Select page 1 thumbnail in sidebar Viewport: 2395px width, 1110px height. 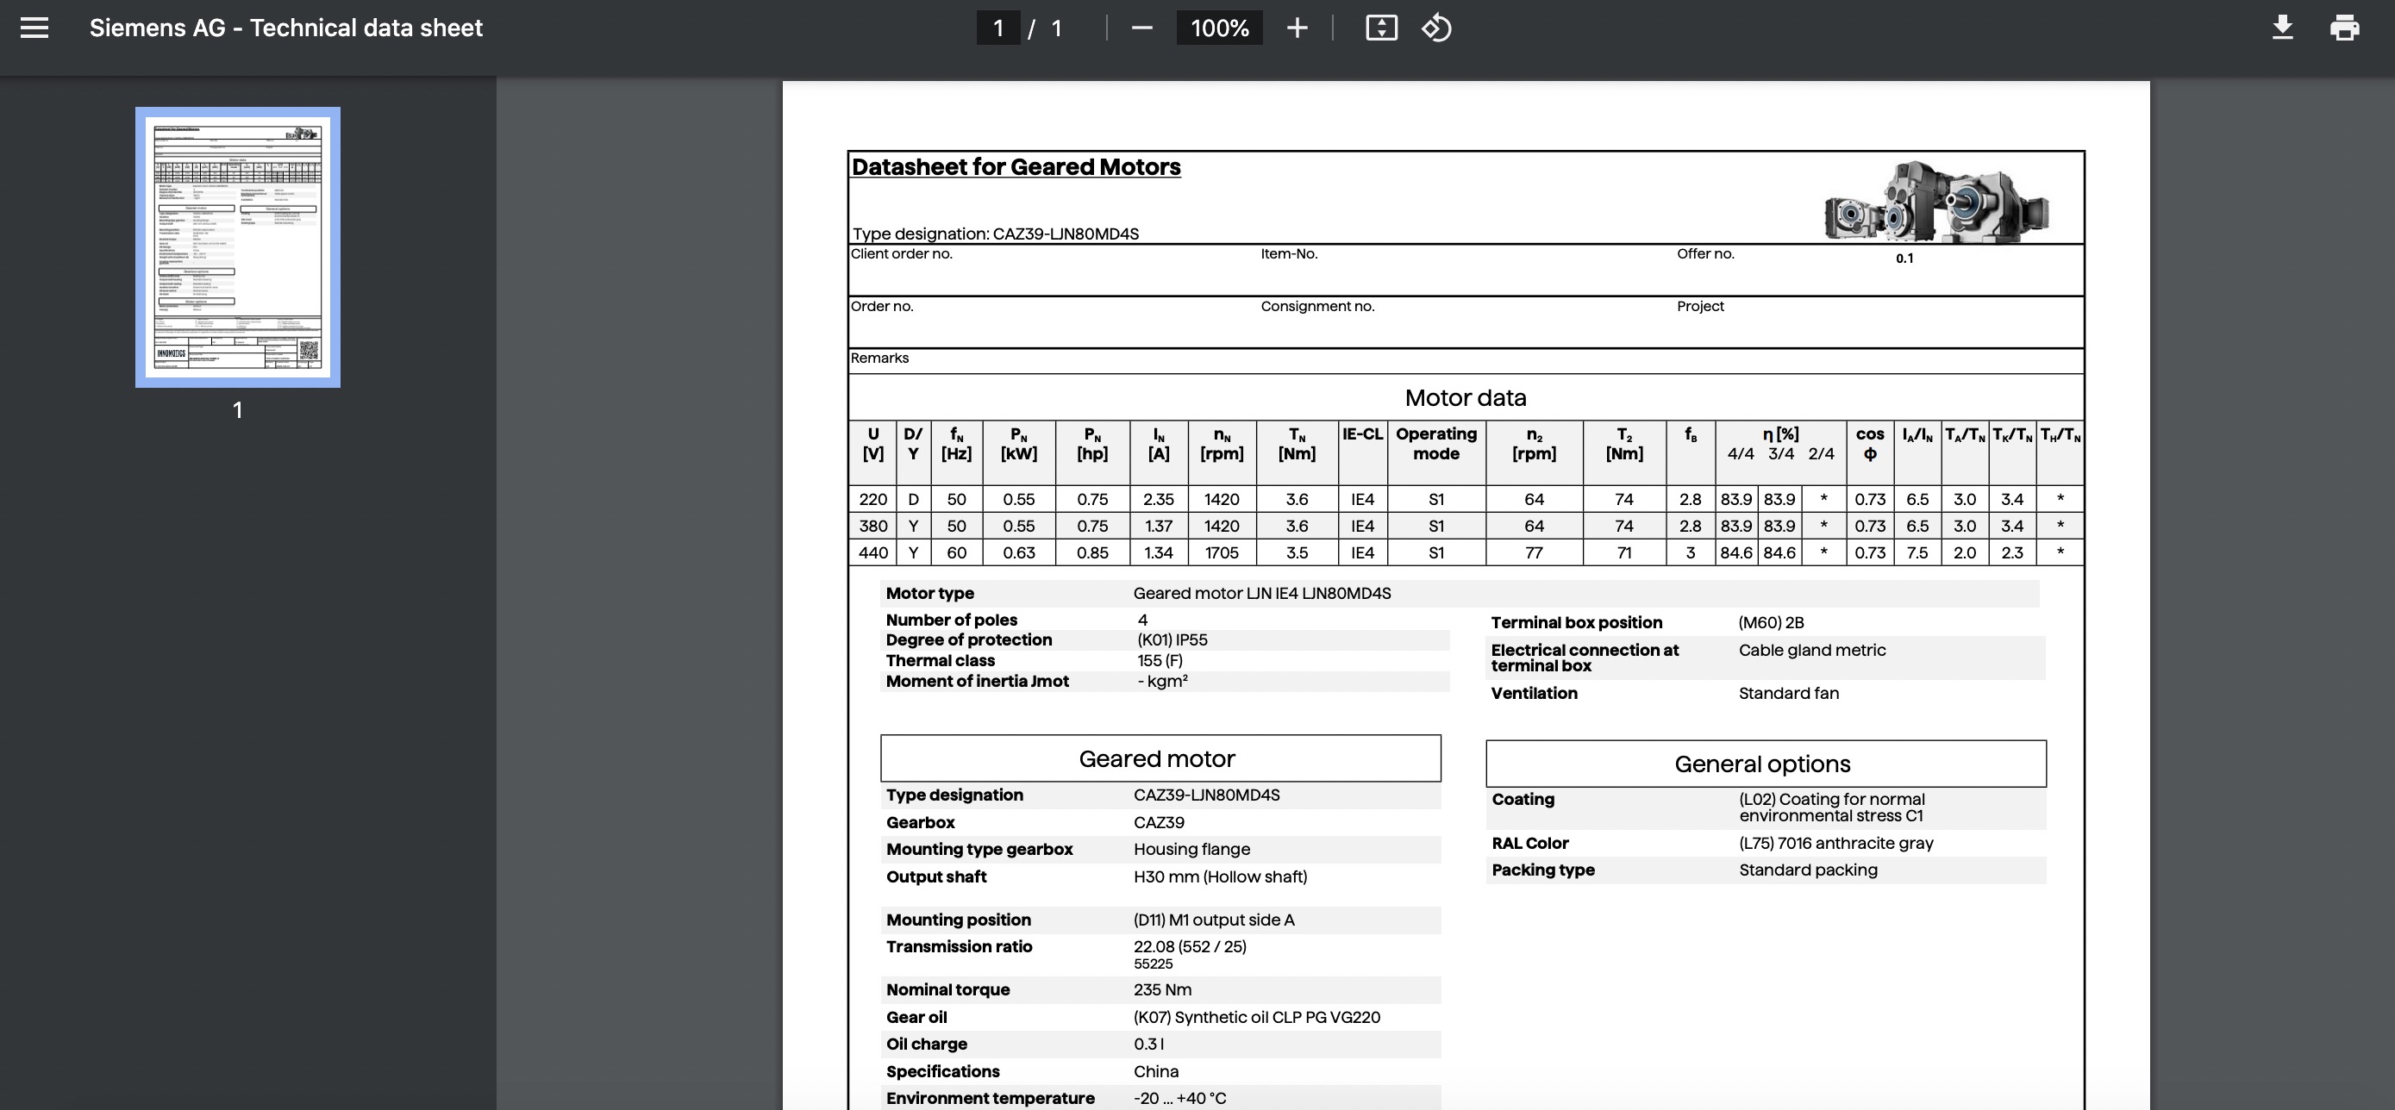pyautogui.click(x=237, y=246)
